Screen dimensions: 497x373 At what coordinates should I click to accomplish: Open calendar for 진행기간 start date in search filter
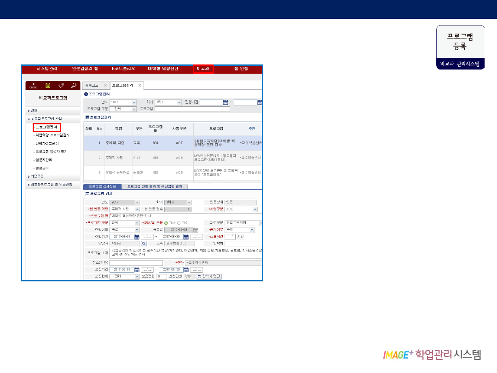pyautogui.click(x=225, y=102)
